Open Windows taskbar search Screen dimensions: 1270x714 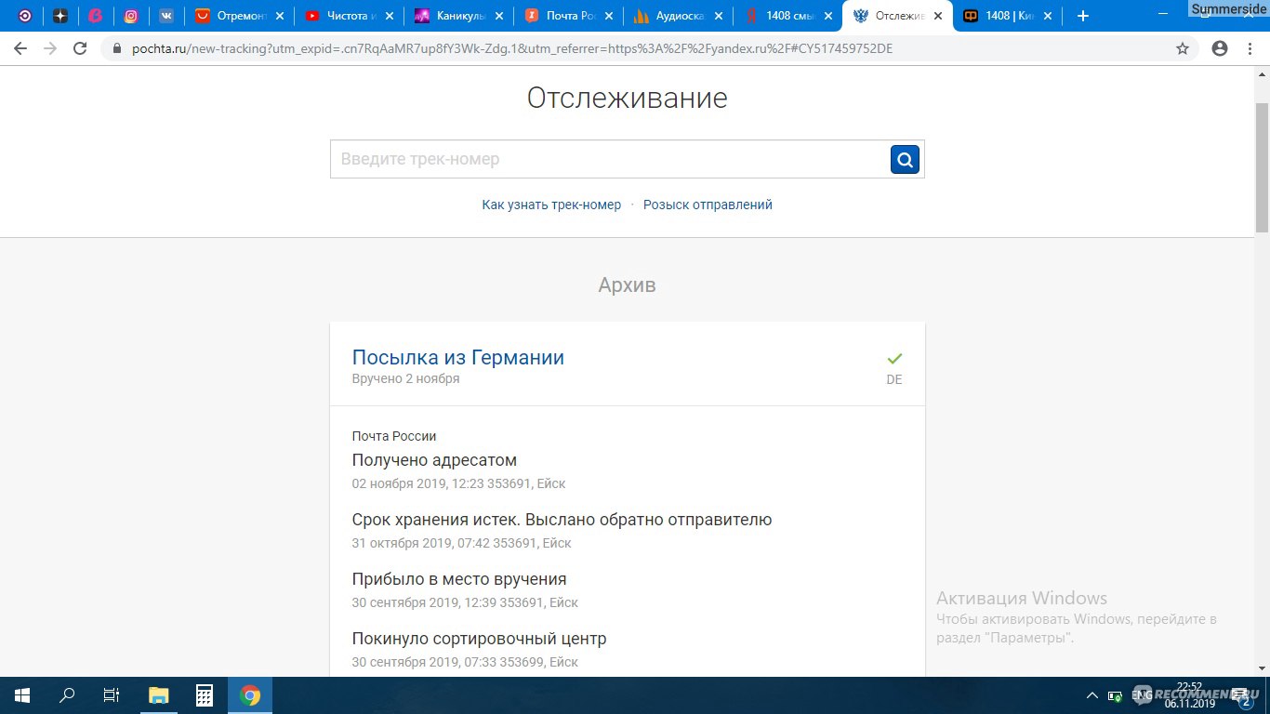click(x=67, y=695)
